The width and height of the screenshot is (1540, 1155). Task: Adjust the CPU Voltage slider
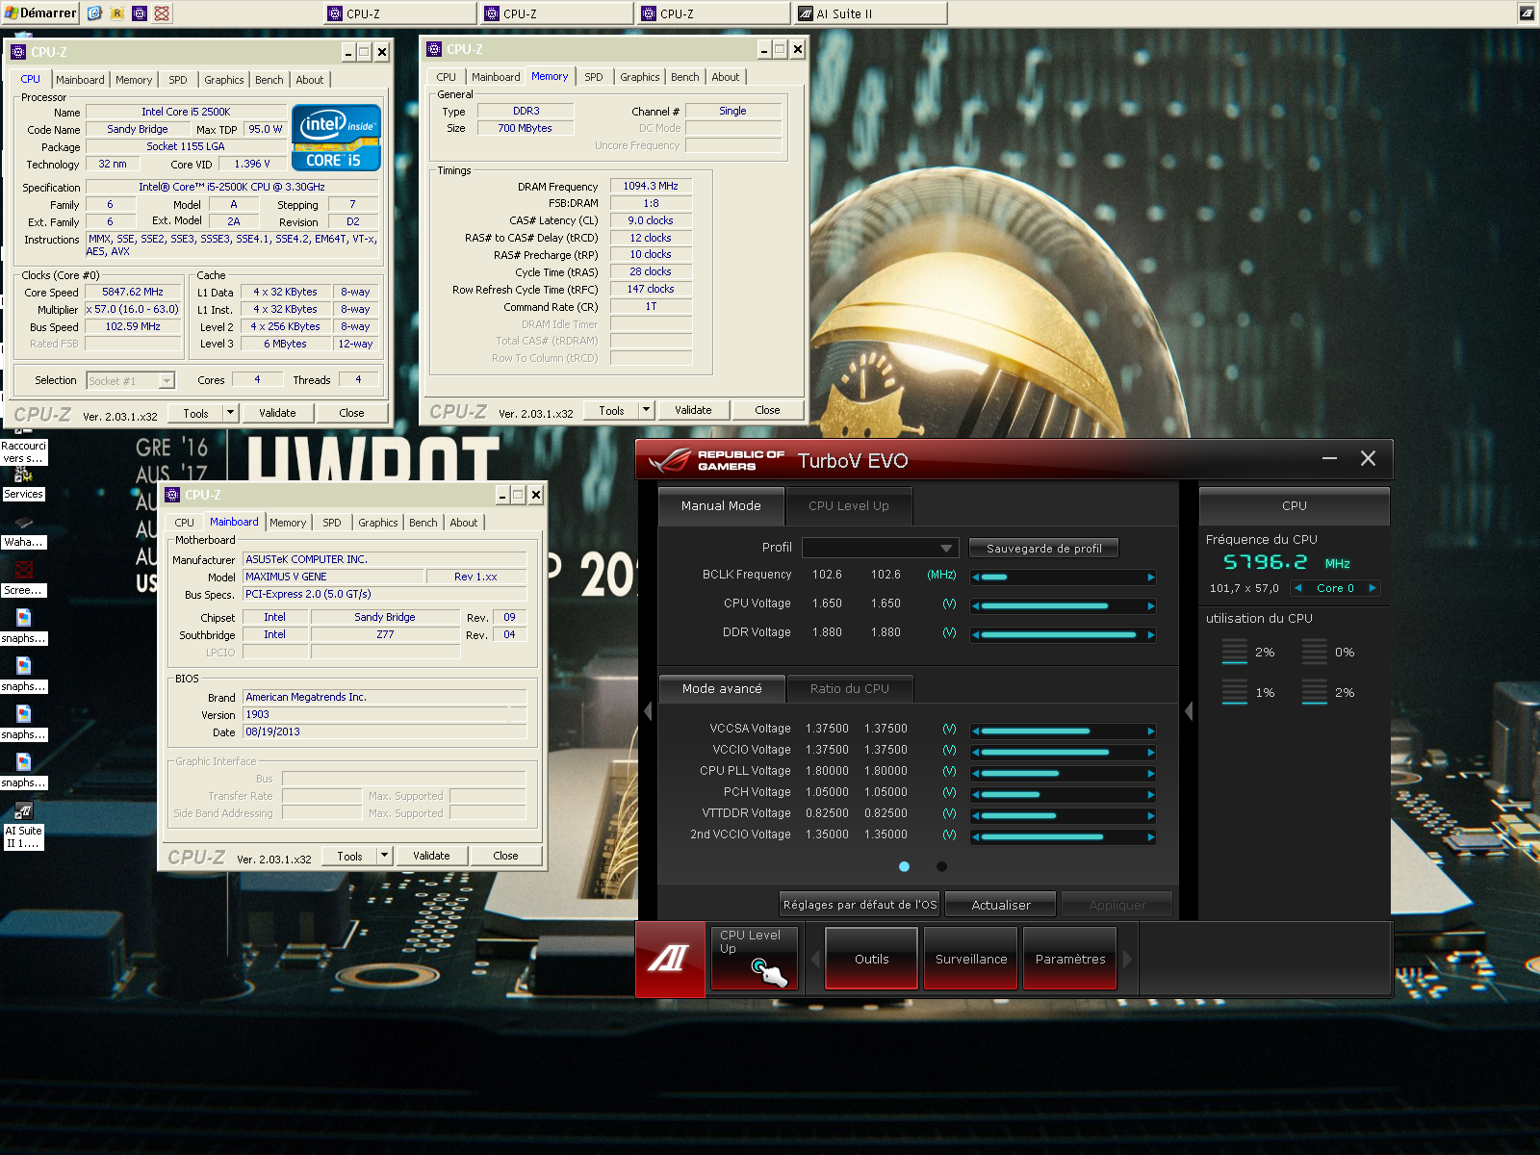(x=1064, y=606)
